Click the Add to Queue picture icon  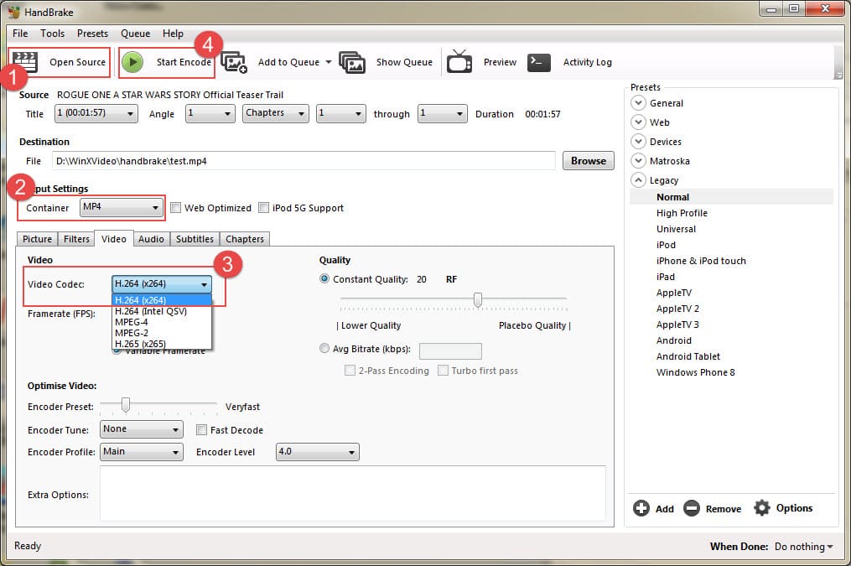234,62
